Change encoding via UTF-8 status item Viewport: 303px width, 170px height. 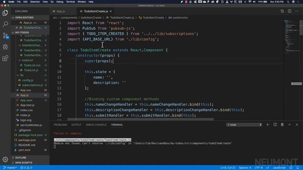(258, 168)
